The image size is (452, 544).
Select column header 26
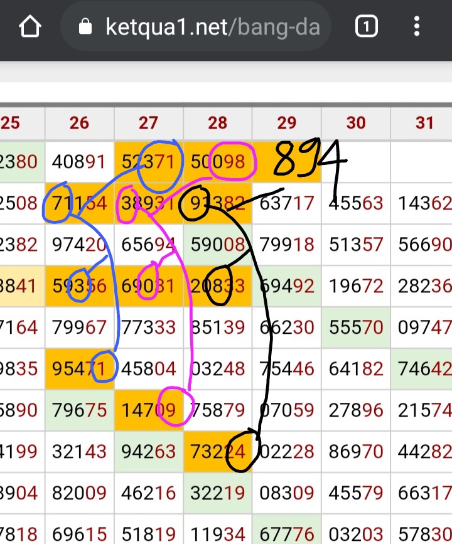point(79,122)
